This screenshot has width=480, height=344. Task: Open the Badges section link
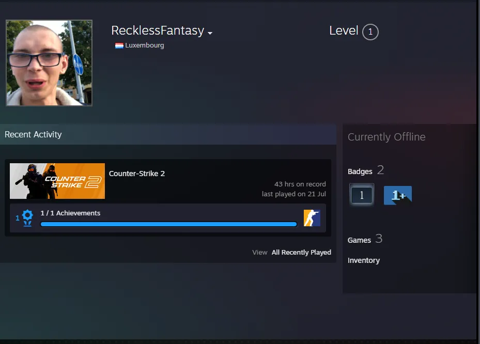point(360,171)
